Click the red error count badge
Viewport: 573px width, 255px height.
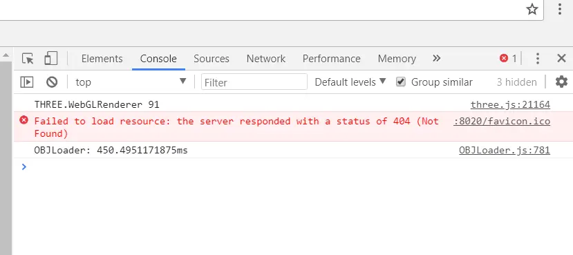click(508, 59)
